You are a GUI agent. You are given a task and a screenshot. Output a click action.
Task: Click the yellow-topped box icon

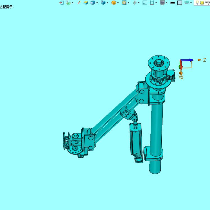tap(86, 3)
